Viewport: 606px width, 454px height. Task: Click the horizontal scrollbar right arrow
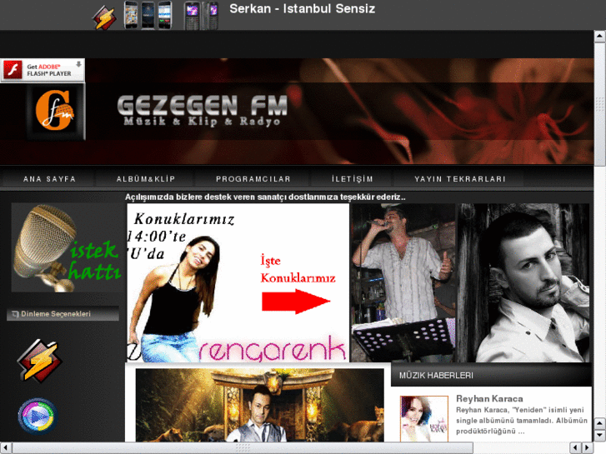(x=588, y=448)
